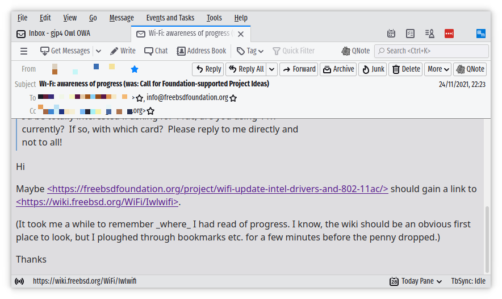Open the Calendar tab icon

click(391, 34)
